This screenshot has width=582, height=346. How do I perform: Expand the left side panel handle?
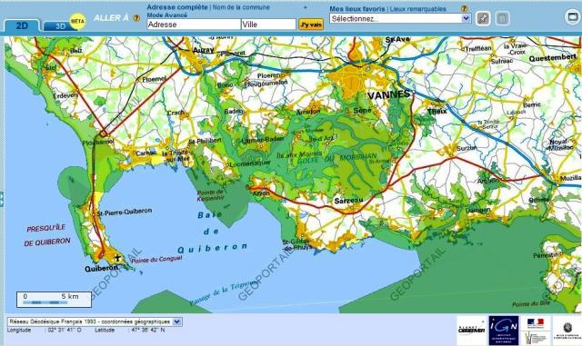tap(2, 199)
